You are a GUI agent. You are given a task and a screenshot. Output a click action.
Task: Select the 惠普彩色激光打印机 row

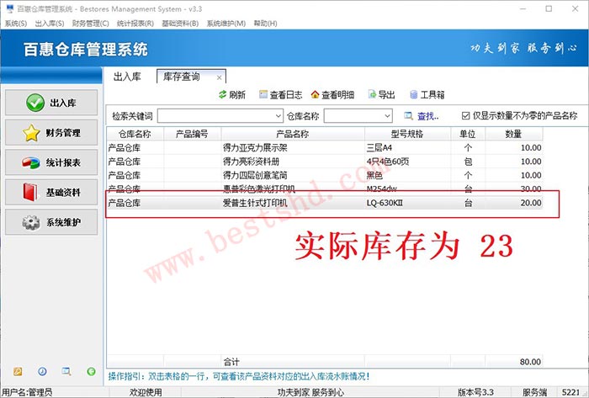pyautogui.click(x=325, y=188)
